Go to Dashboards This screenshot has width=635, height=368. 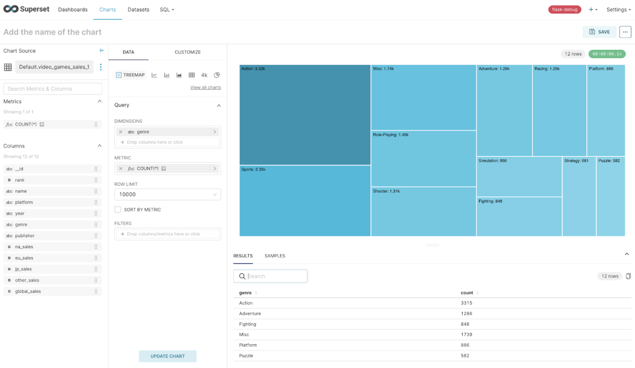coord(73,10)
